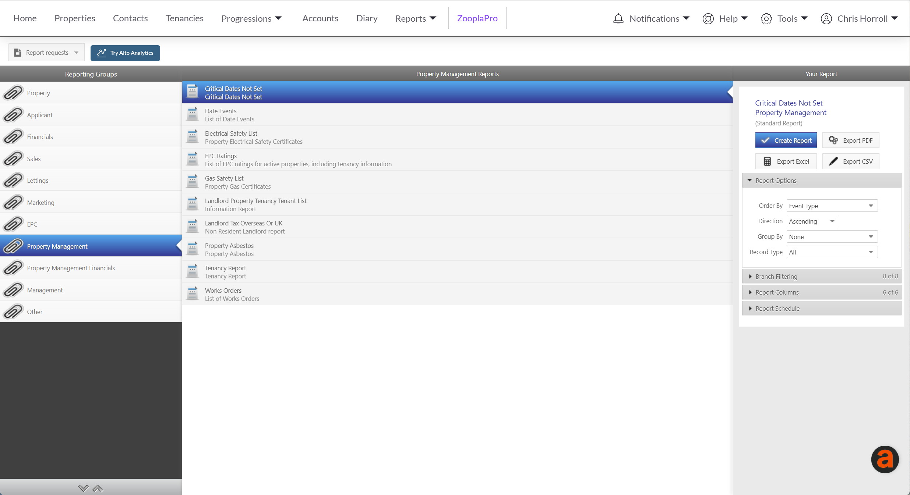
Task: Click Export Excel
Action: point(786,161)
